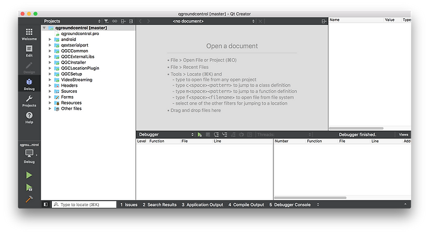Select the Forms tree item
The height and width of the screenshot is (234, 429).
67,97
